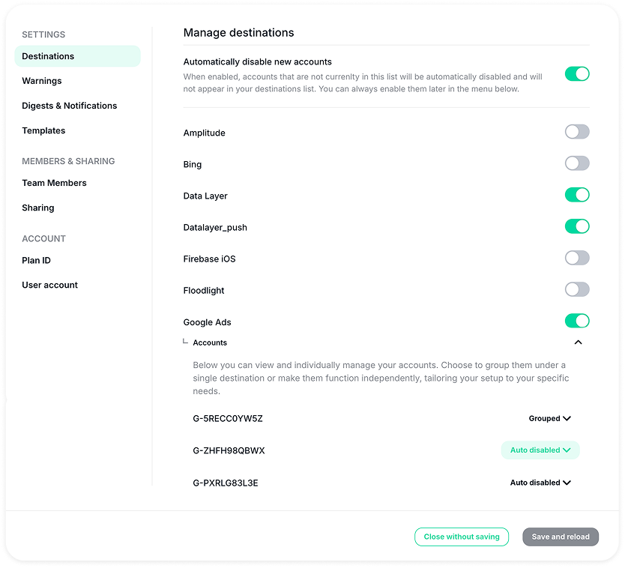Enable the Firebase iOS destination
Viewport: 625px width, 568px height.
[x=576, y=258]
